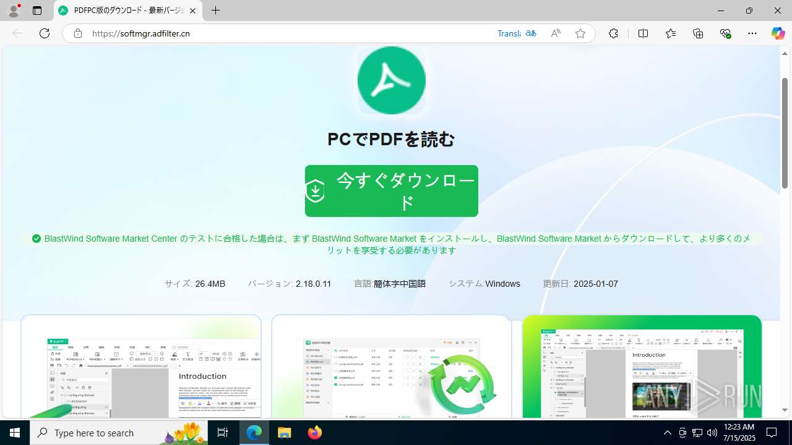
Task: Switch to Edge on taskbar
Action: tap(254, 433)
